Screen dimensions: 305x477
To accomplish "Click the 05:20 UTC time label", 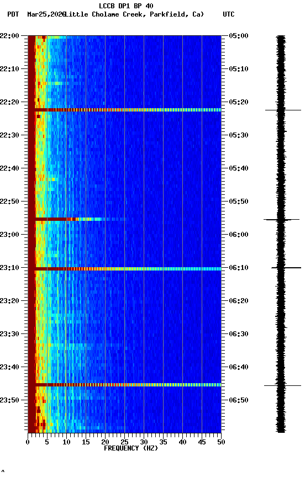I will [x=239, y=102].
